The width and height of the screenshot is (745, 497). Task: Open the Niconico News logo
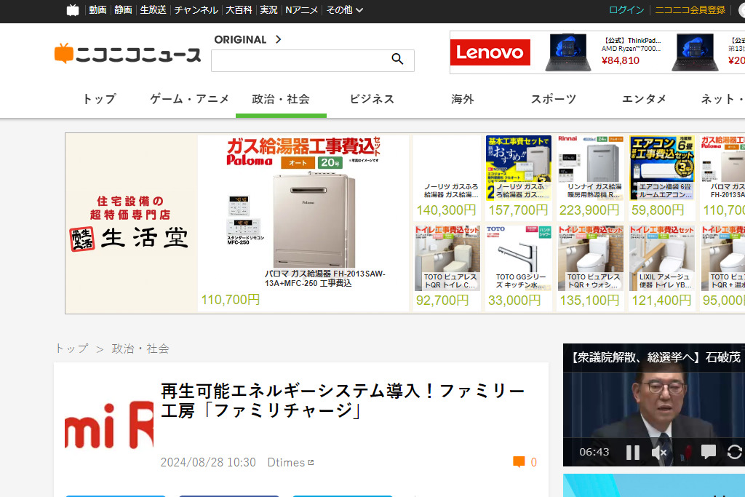click(x=128, y=54)
